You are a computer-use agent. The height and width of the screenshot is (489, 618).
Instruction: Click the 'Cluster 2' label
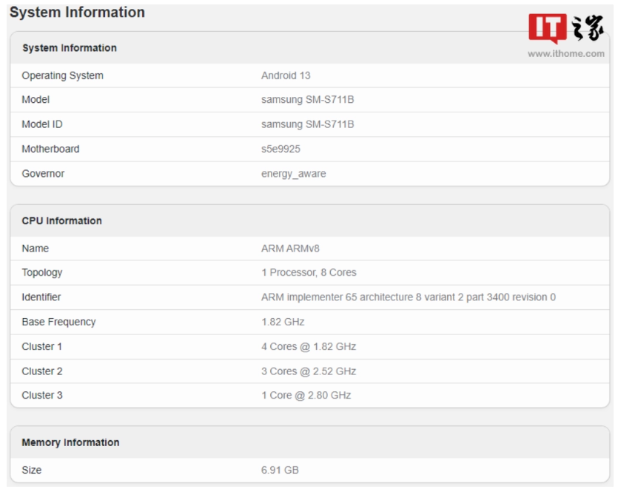tap(42, 371)
